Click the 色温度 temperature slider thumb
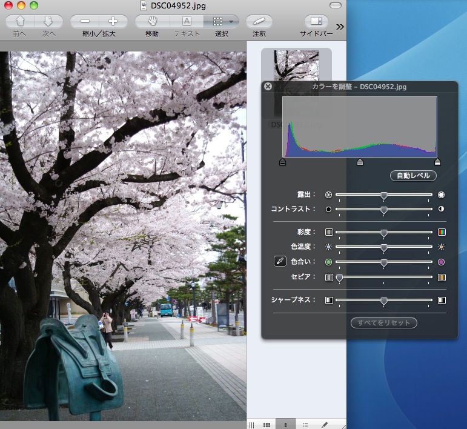The width and height of the screenshot is (467, 429). (x=384, y=248)
